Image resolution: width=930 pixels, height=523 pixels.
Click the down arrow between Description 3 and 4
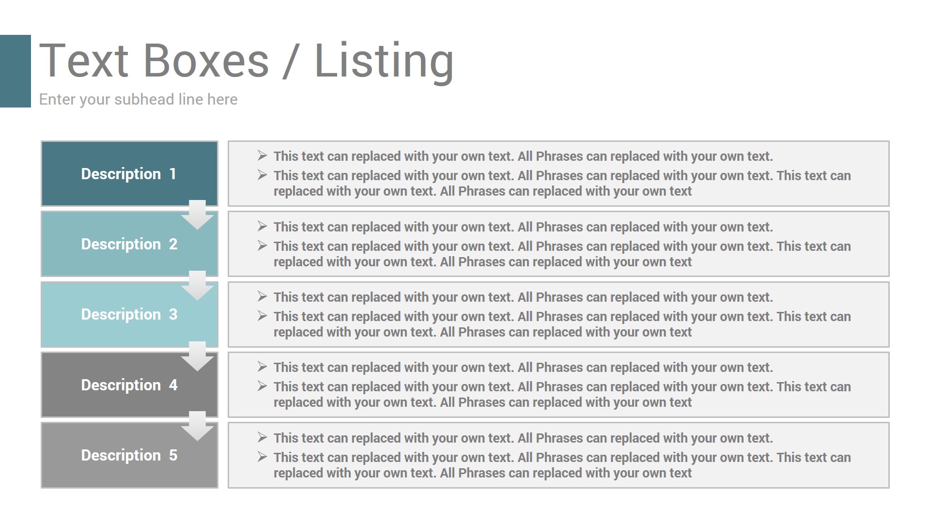[x=197, y=356]
